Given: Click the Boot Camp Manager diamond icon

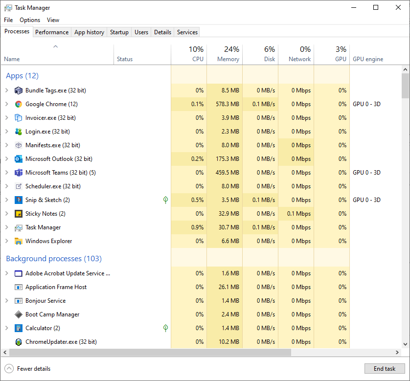Looking at the screenshot, I should [x=18, y=314].
